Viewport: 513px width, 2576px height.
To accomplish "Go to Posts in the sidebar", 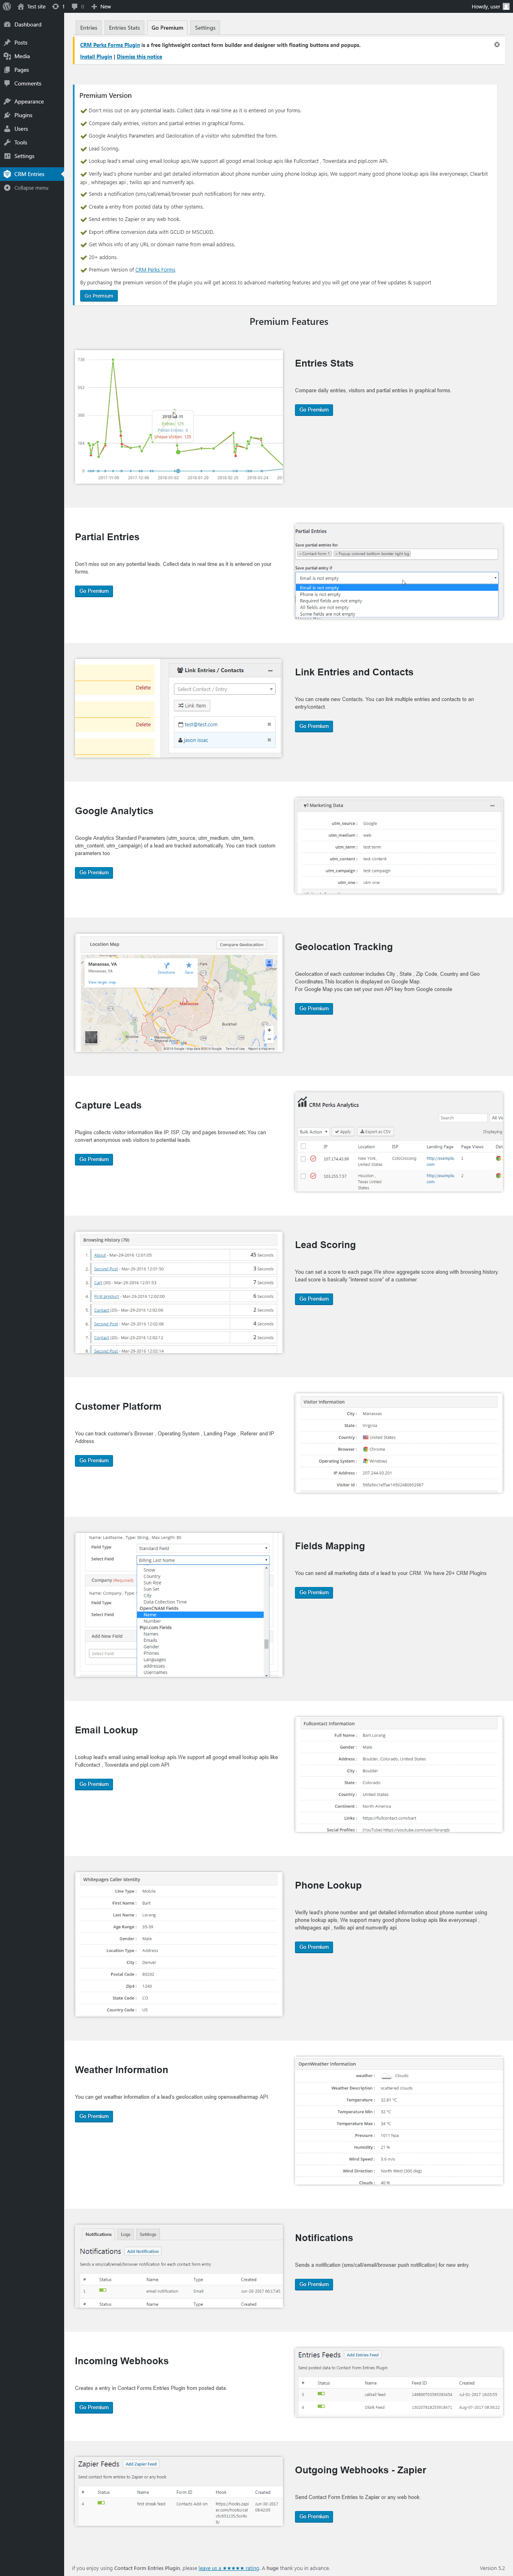I will (x=32, y=43).
